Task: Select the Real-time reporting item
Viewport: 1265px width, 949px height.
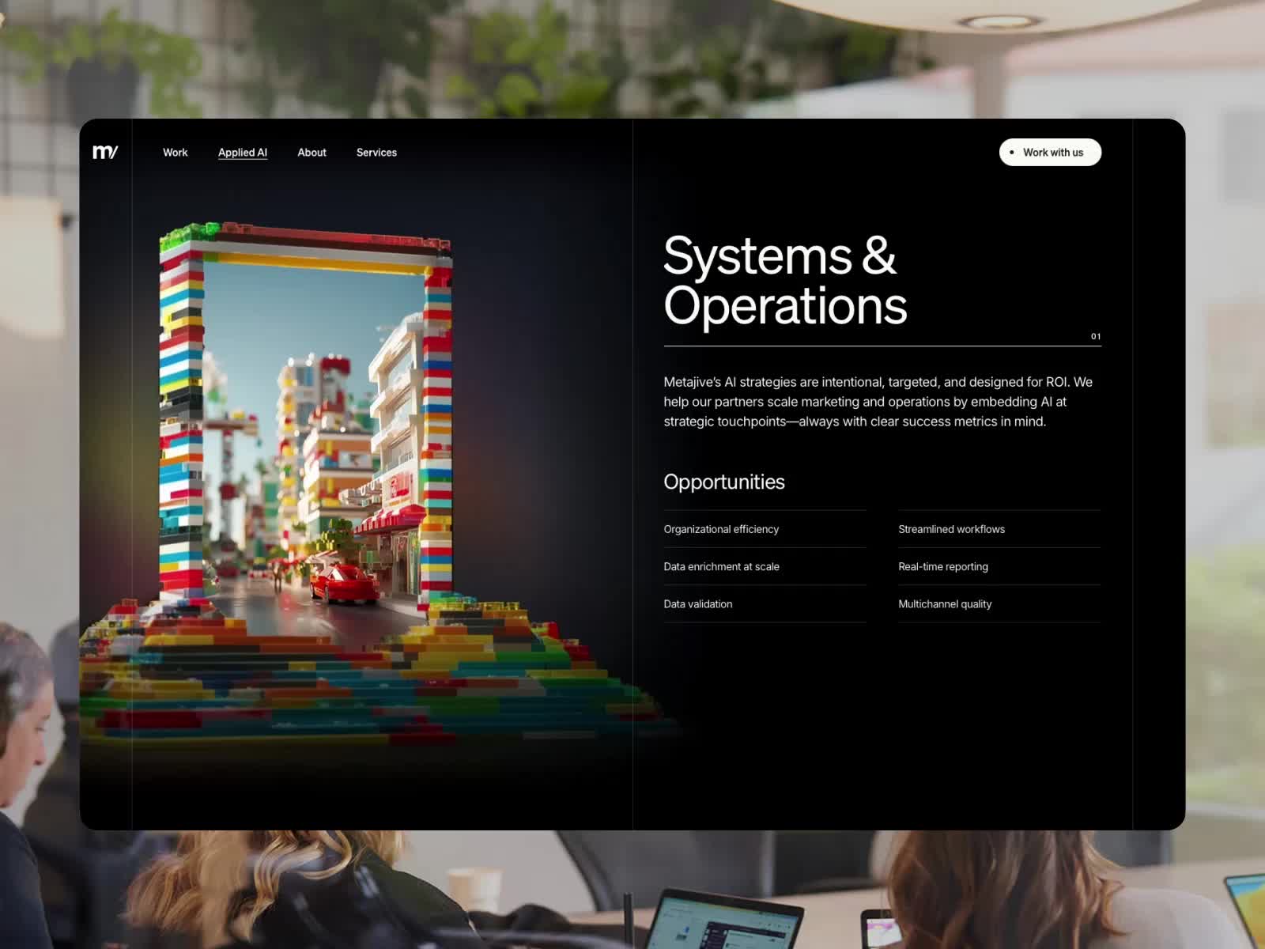Action: pos(942,566)
